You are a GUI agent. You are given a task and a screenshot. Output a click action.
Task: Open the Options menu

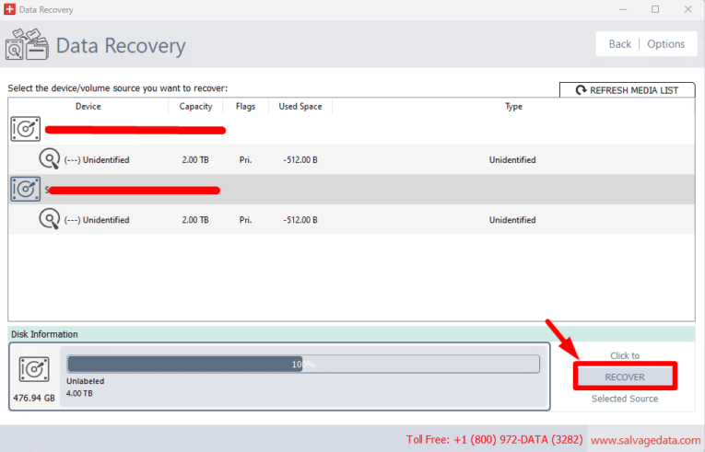(666, 44)
